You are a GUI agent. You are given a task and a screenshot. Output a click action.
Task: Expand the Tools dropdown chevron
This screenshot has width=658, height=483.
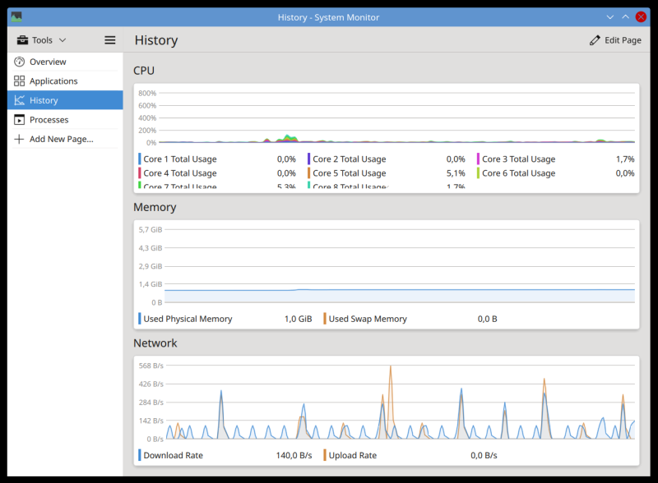coord(63,40)
